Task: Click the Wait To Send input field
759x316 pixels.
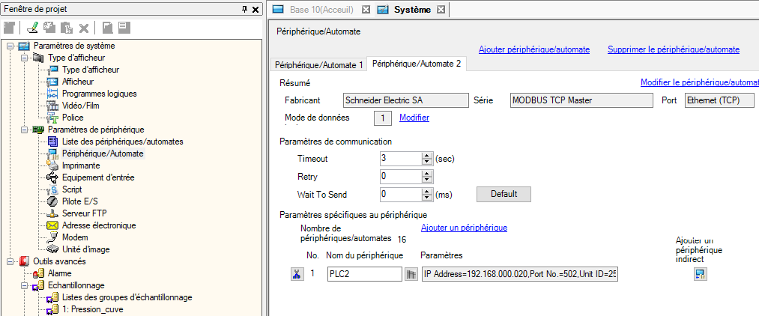Action: point(401,194)
